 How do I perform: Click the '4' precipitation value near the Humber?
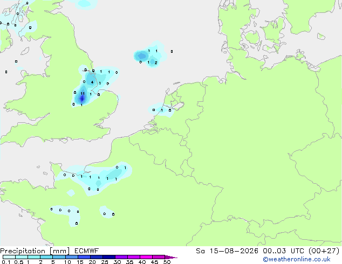[x=92, y=82]
